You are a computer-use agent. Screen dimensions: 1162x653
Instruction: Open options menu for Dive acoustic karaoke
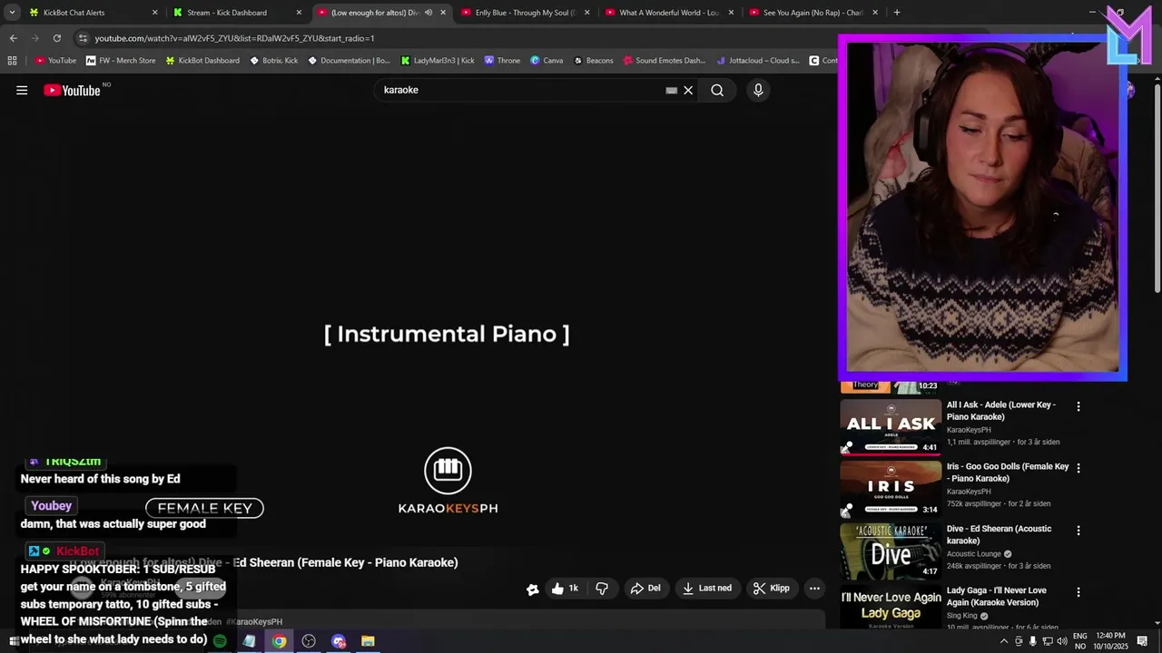[1078, 530]
